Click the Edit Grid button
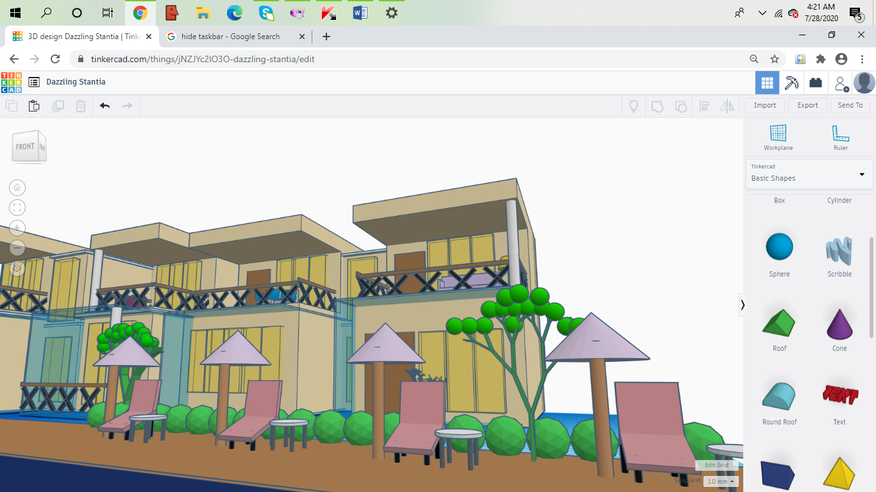Image resolution: width=876 pixels, height=492 pixels. pyautogui.click(x=716, y=465)
